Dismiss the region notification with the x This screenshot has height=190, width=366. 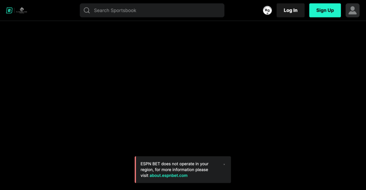(x=224, y=164)
